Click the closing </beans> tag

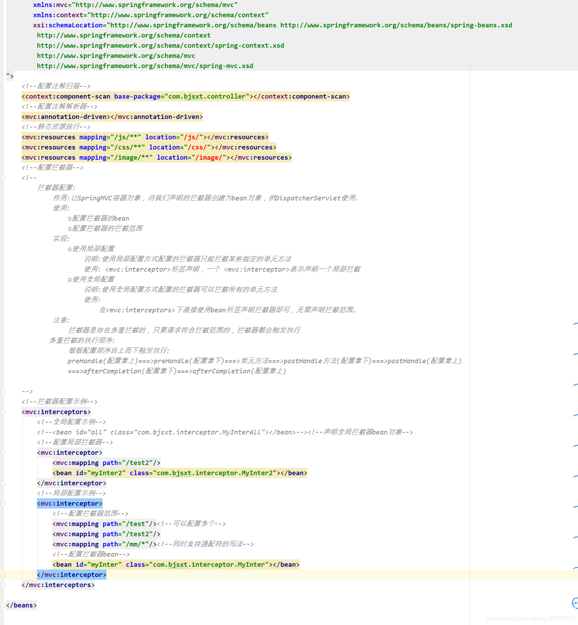click(x=21, y=606)
